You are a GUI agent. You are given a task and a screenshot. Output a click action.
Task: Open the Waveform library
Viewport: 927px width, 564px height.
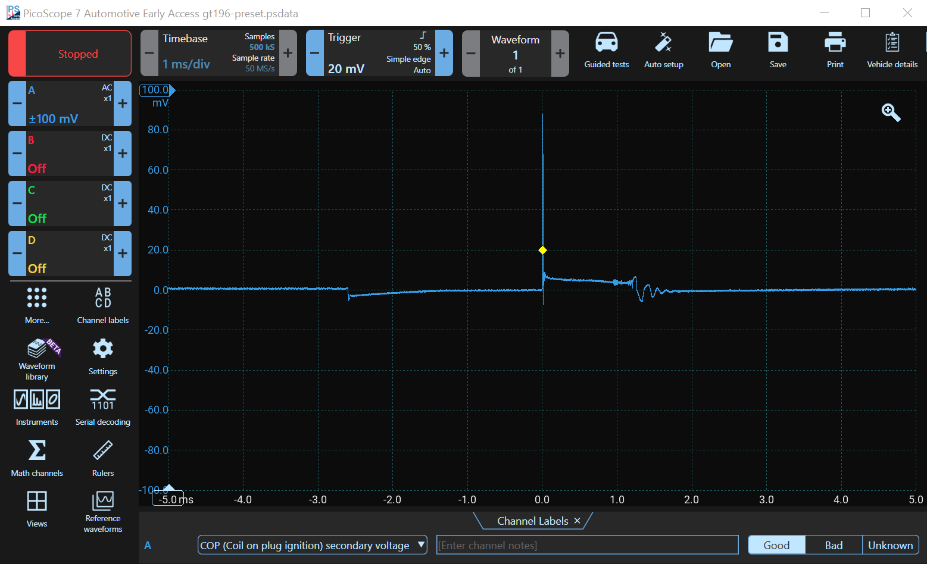pyautogui.click(x=36, y=357)
